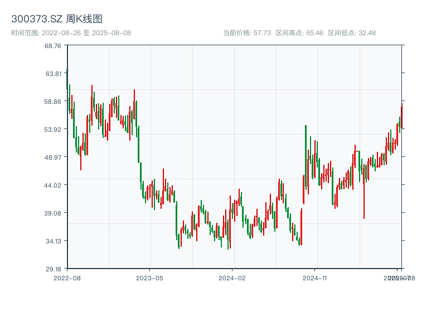This screenshot has width=446, height=335.
Task: Click x-axis label 2023-05
Action: 149,278
